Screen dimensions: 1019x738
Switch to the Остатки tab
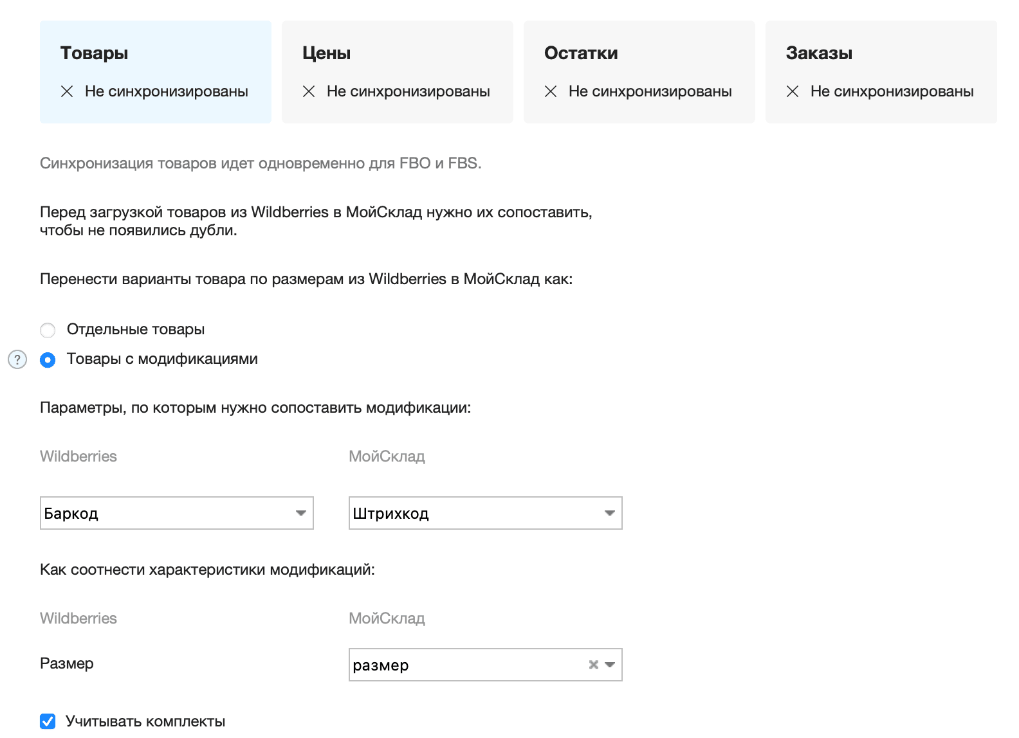tap(639, 71)
